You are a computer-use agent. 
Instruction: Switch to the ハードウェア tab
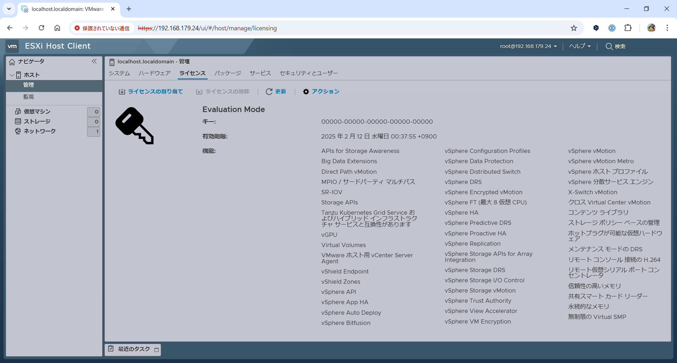click(154, 73)
